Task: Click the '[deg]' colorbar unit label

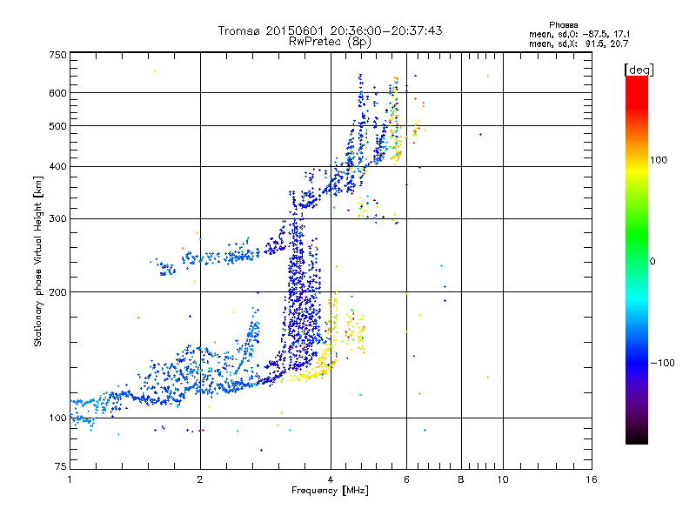Action: coord(639,70)
